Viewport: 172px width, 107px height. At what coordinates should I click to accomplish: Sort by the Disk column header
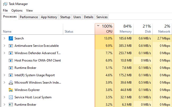point(143,29)
